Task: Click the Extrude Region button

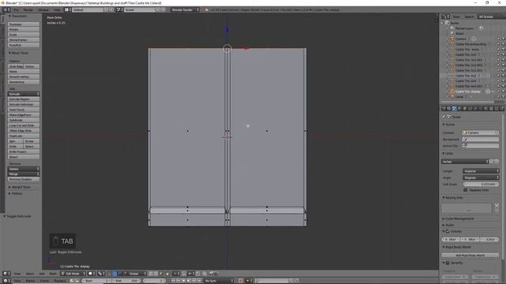Action: coord(24,99)
